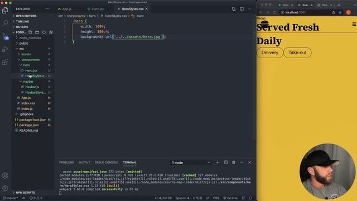Click the Spaces: 4 indentation indicator
This screenshot has height=201, width=357.
(x=182, y=198)
